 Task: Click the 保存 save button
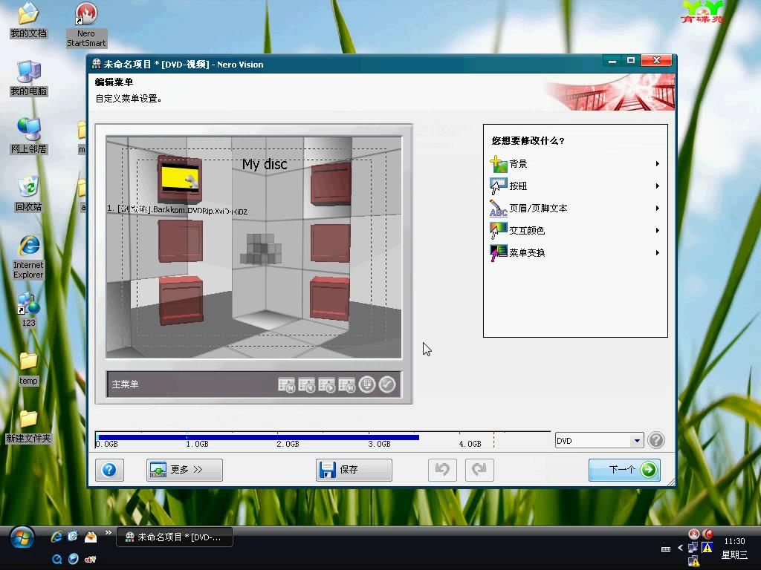tap(354, 470)
